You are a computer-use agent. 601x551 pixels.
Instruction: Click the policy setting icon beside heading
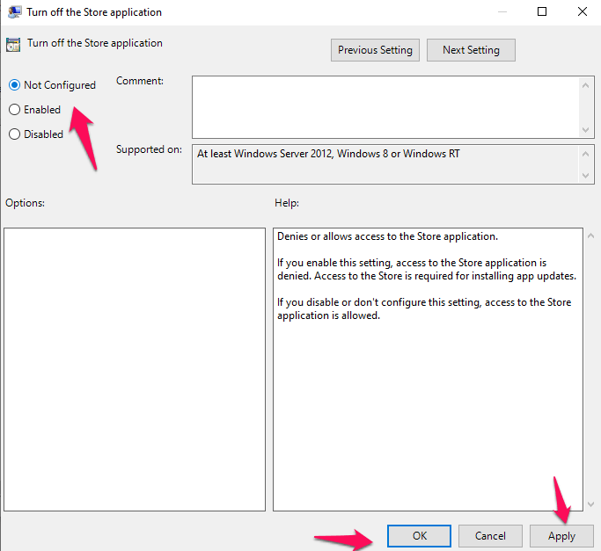pyautogui.click(x=13, y=45)
